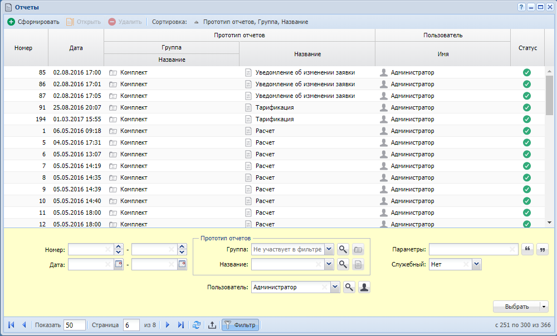The image size is (557, 336).
Task: Click the vertical scrollbar thumb of table
Action: pos(550,95)
